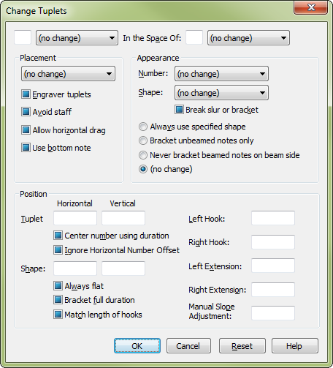Image resolution: width=333 pixels, height=368 pixels.
Task: Click the OK button
Action: tap(137, 346)
